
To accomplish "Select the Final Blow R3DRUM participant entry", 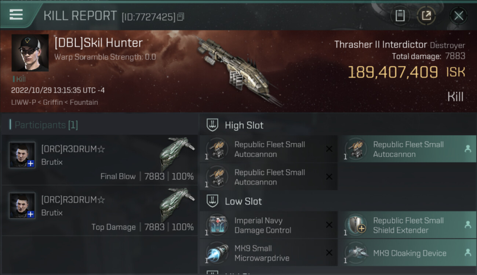I will click(100, 160).
